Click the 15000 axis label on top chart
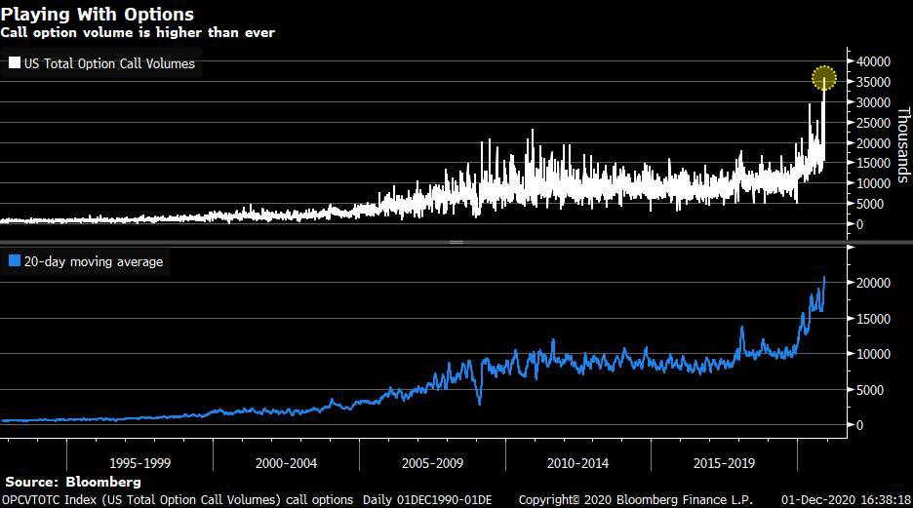This screenshot has width=913, height=508. 873,164
